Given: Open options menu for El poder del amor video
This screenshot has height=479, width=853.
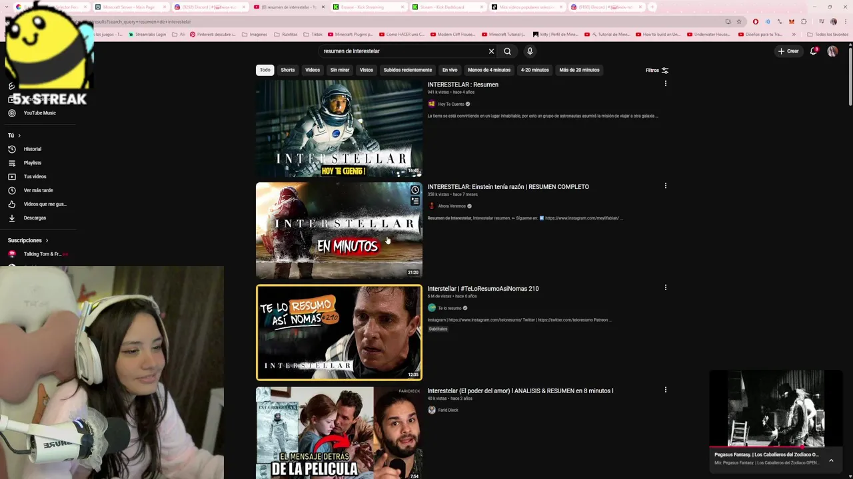Looking at the screenshot, I should [x=665, y=390].
